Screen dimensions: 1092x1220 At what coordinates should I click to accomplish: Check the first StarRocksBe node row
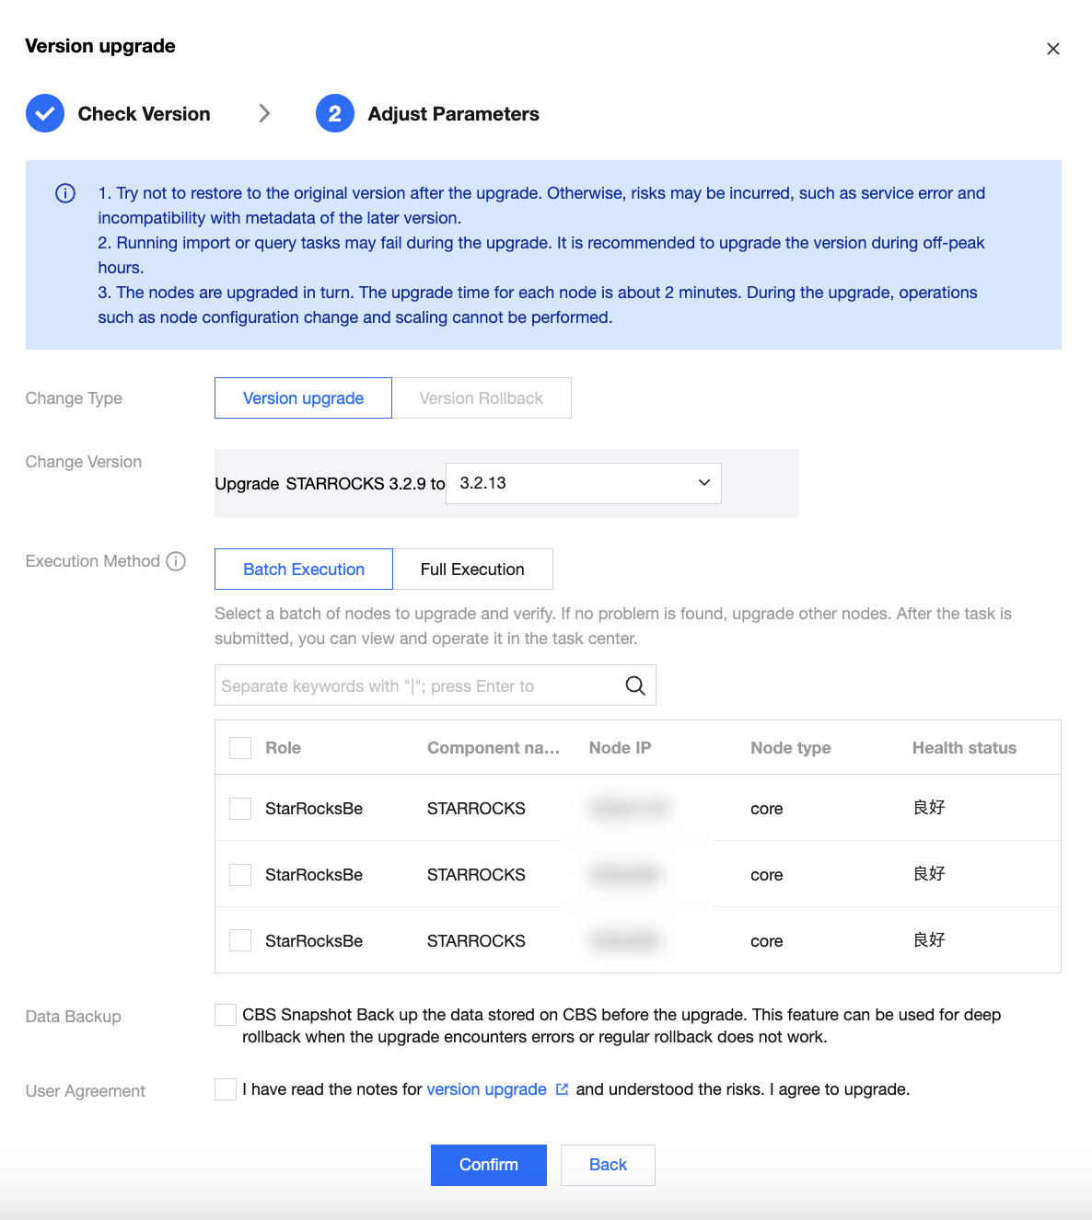pos(240,809)
